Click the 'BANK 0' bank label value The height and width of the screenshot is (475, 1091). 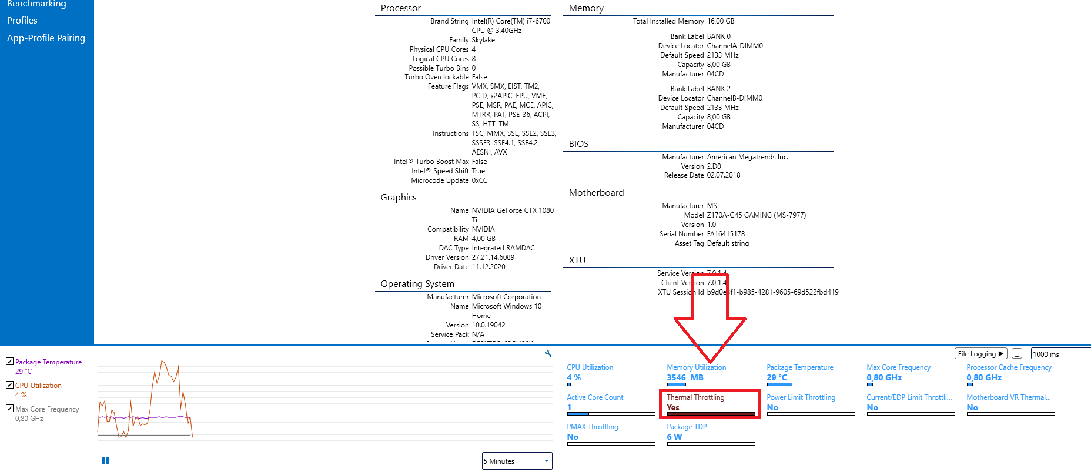719,36
